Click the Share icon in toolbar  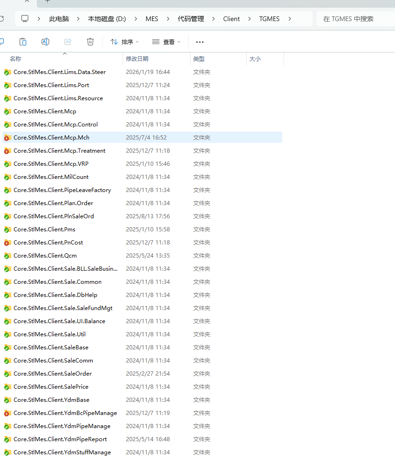[x=68, y=42]
